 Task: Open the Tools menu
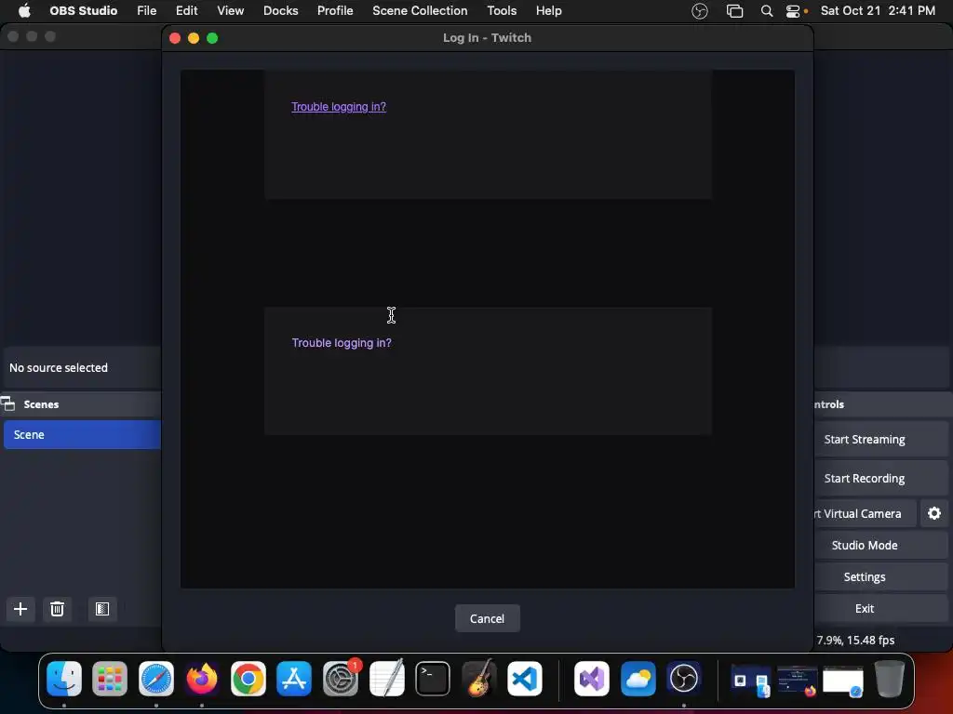coord(502,10)
